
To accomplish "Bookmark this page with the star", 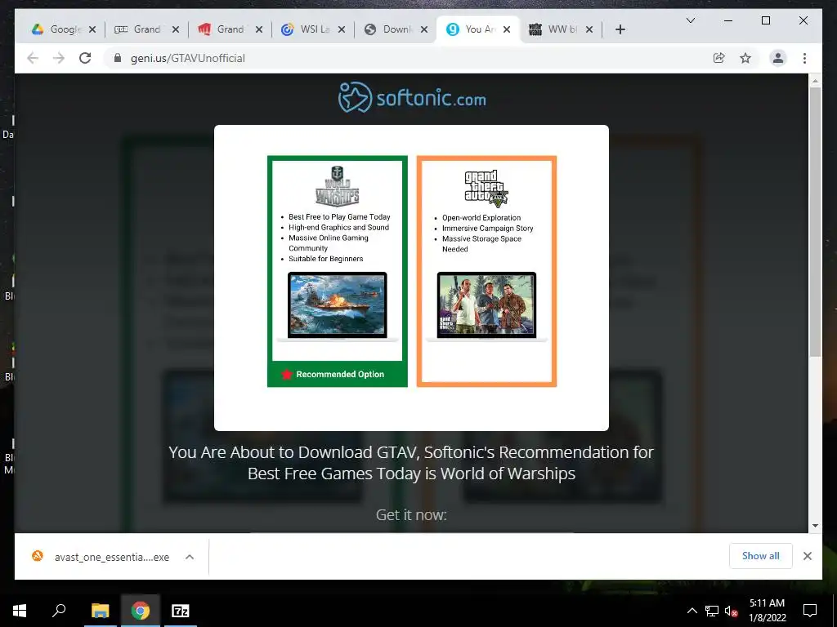I will tap(745, 58).
